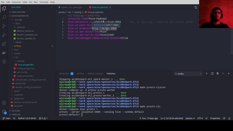Collapse the data folder
Screen dimensions: 233x131
coord(17,23)
